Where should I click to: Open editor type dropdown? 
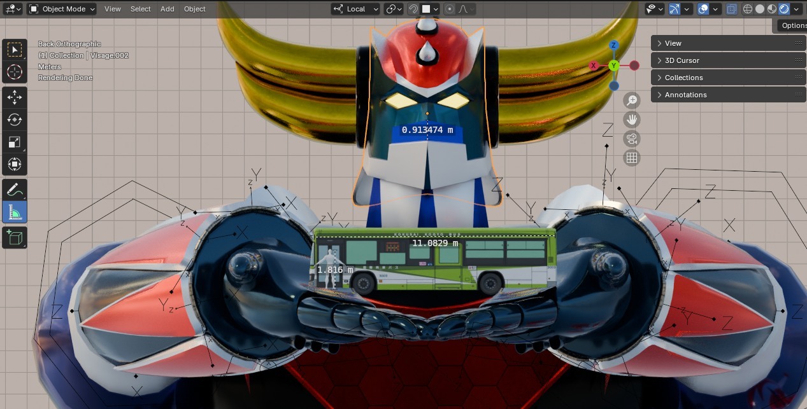(13, 9)
